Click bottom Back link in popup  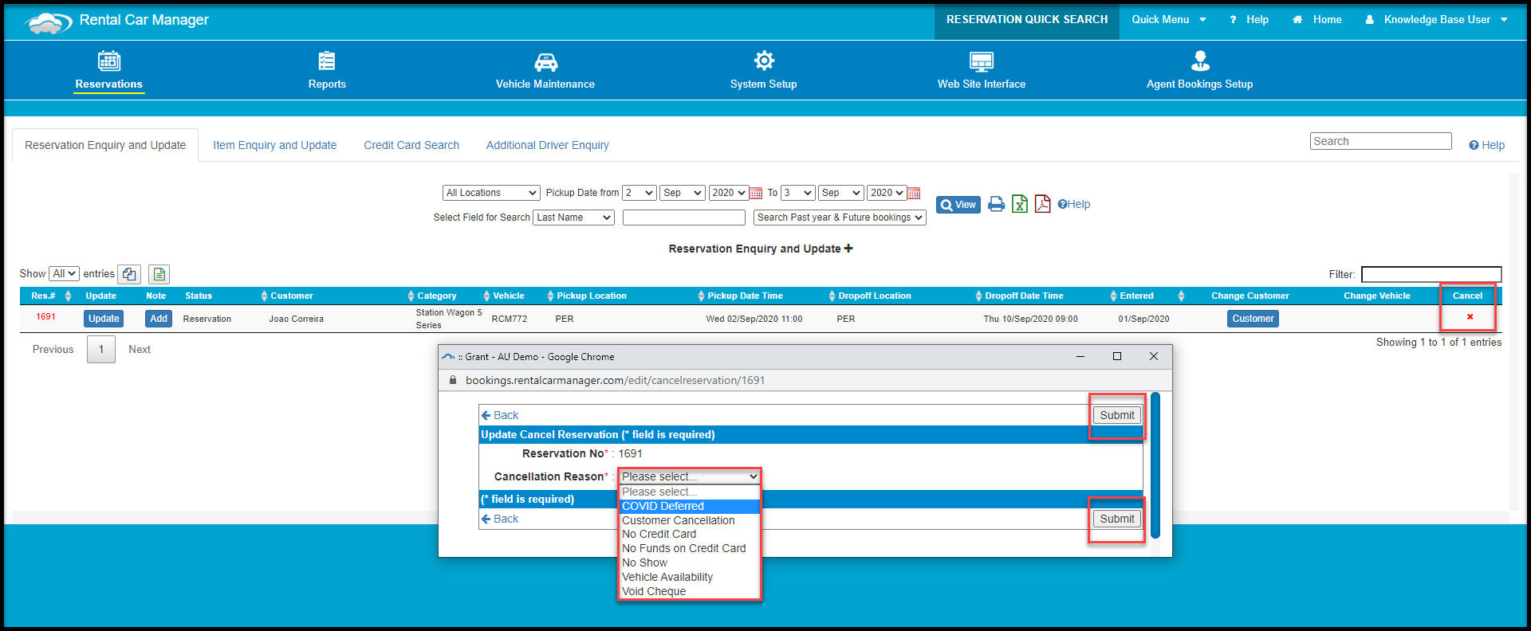500,519
